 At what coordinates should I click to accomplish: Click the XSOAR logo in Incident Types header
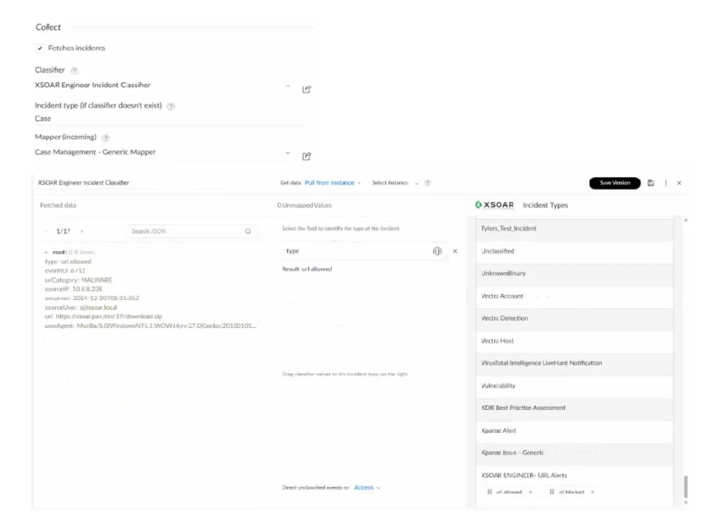494,205
